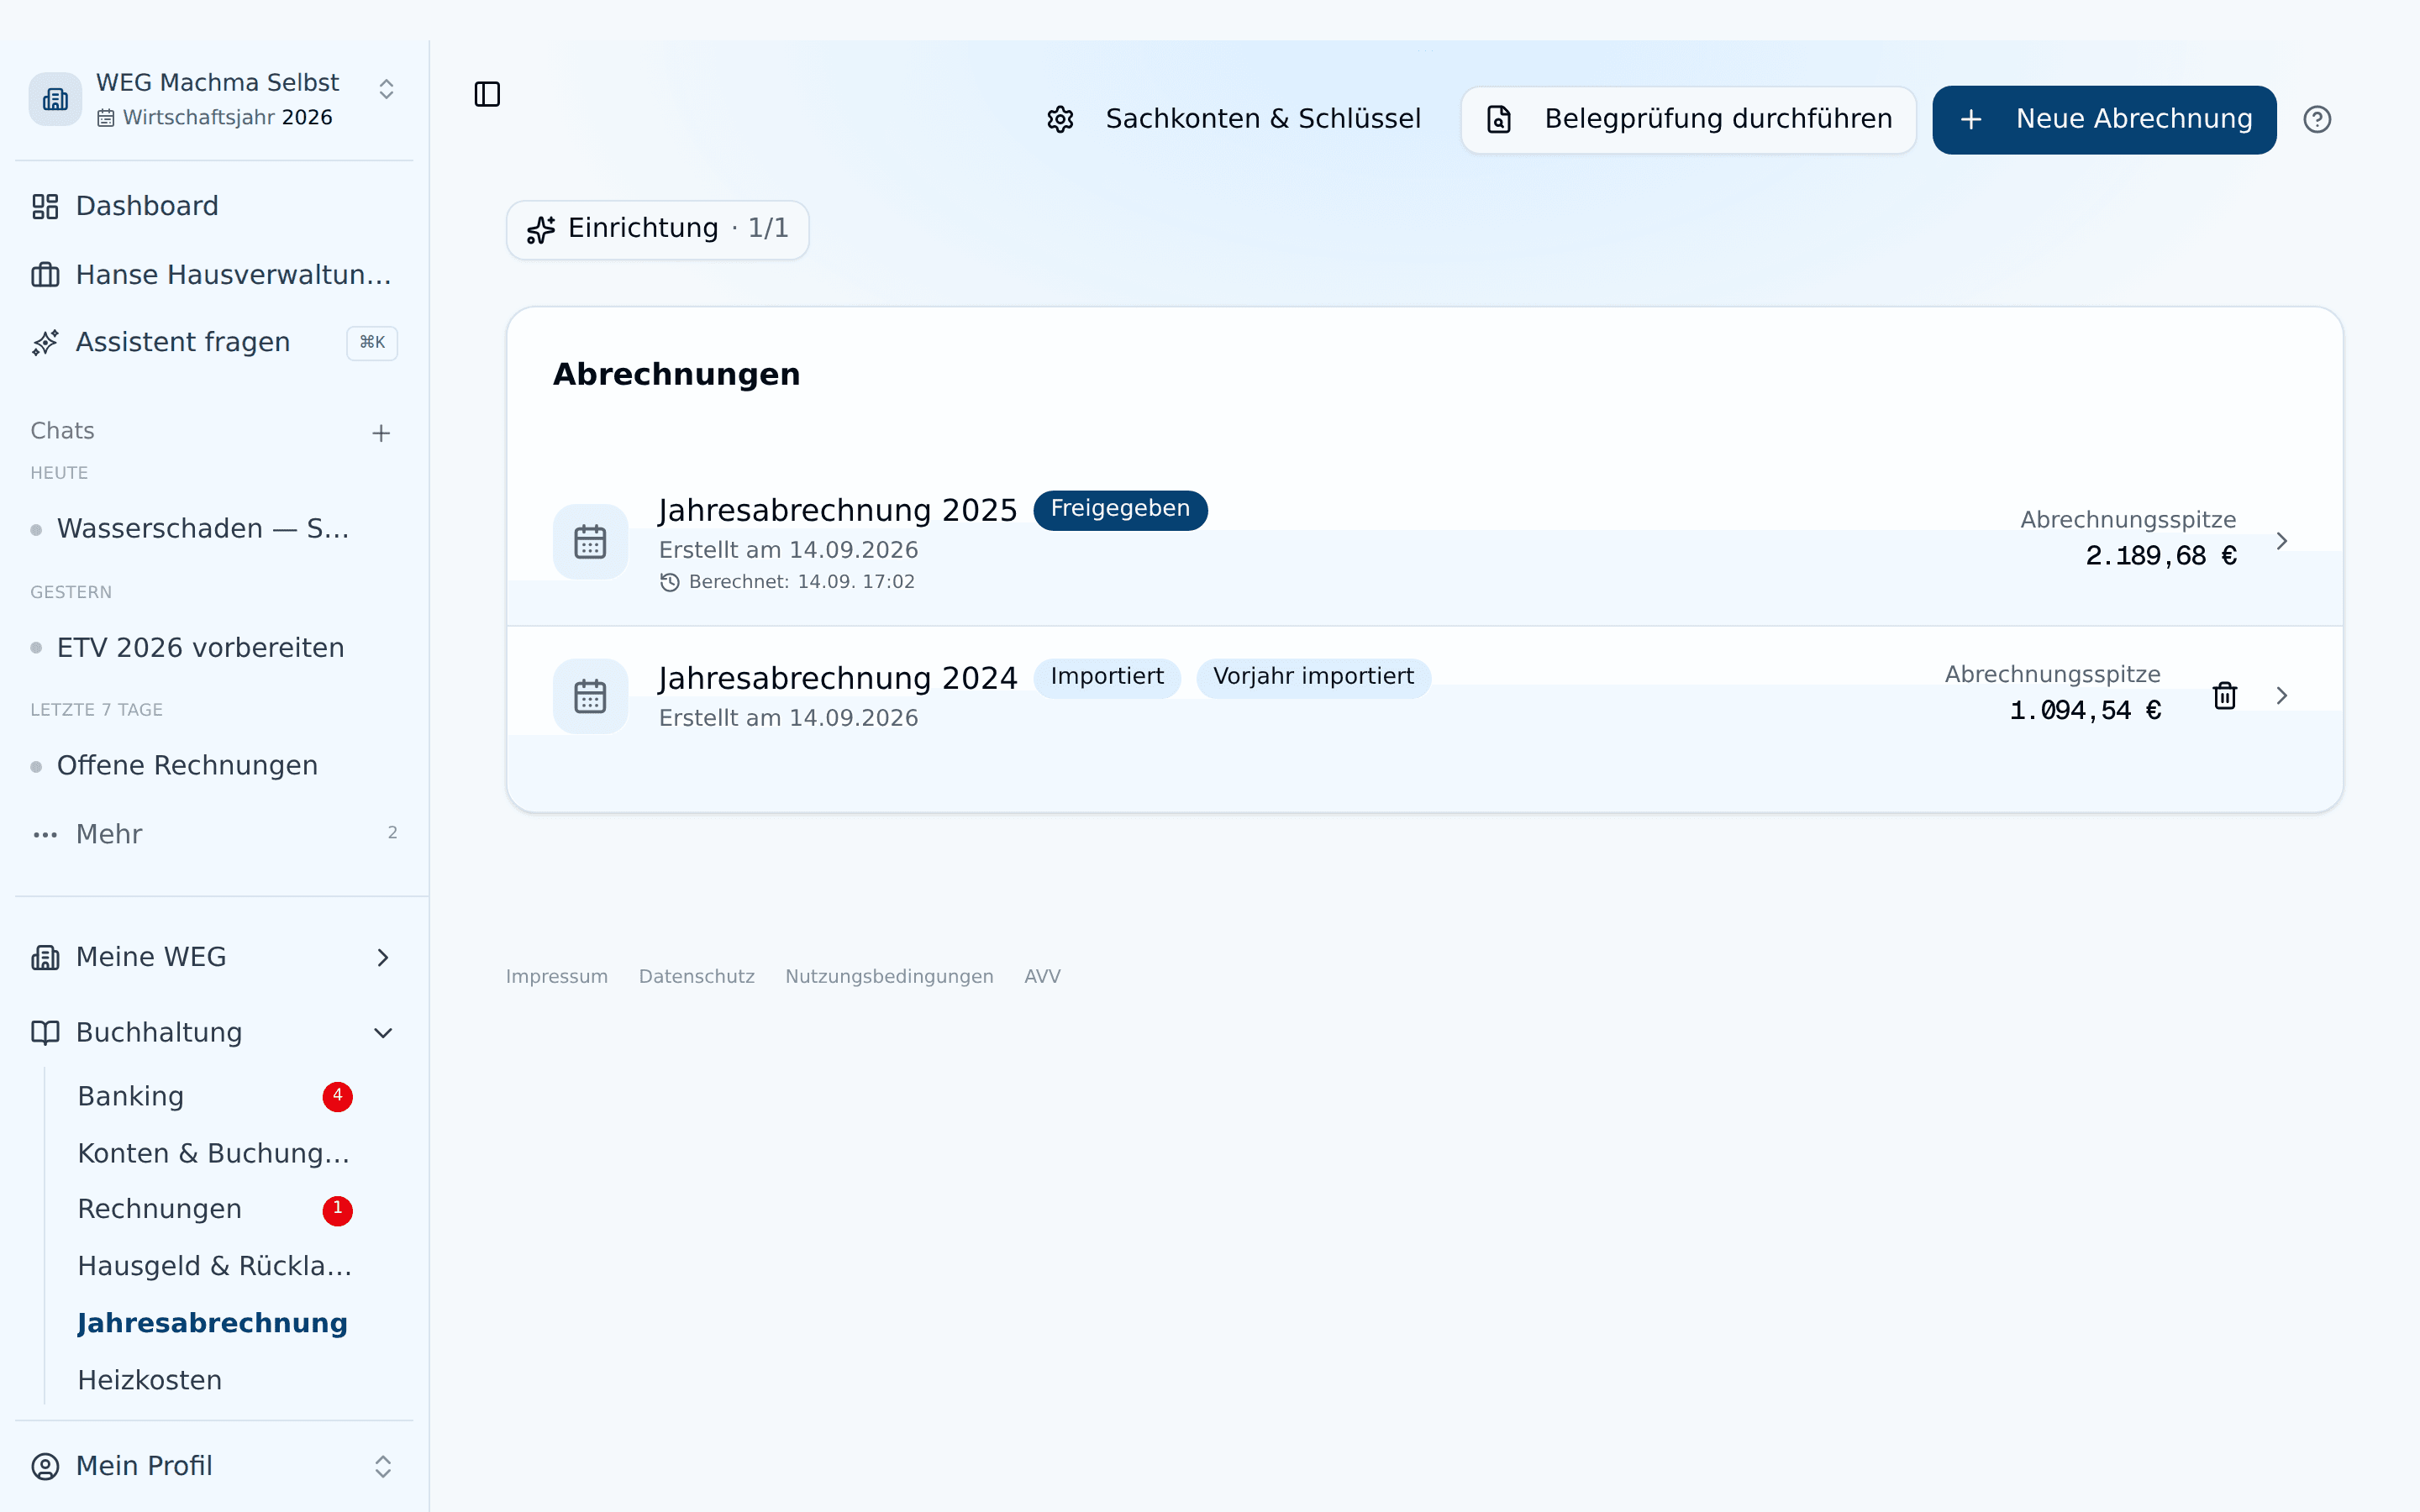The image size is (2420, 1512).
Task: Click the Banking badge showing 4
Action: tap(338, 1096)
